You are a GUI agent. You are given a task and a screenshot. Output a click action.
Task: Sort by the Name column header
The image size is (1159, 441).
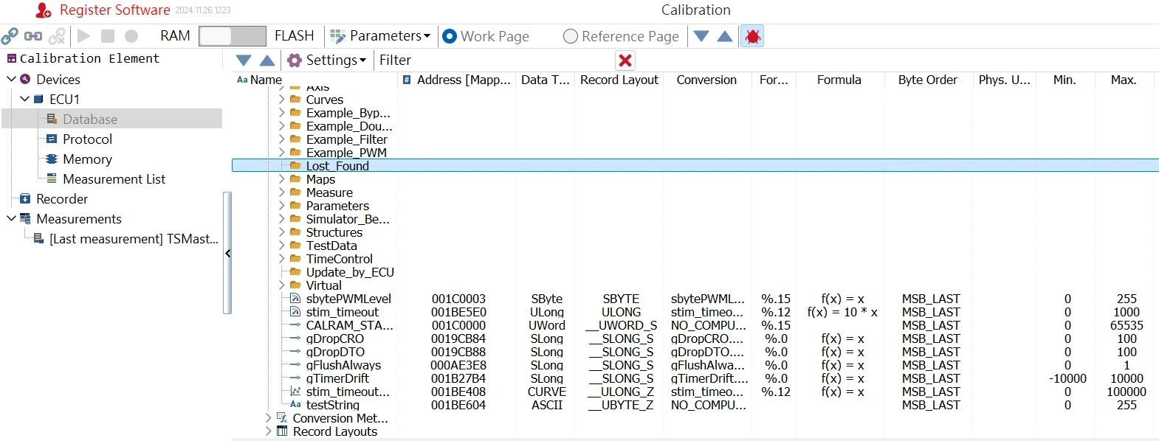(x=266, y=80)
